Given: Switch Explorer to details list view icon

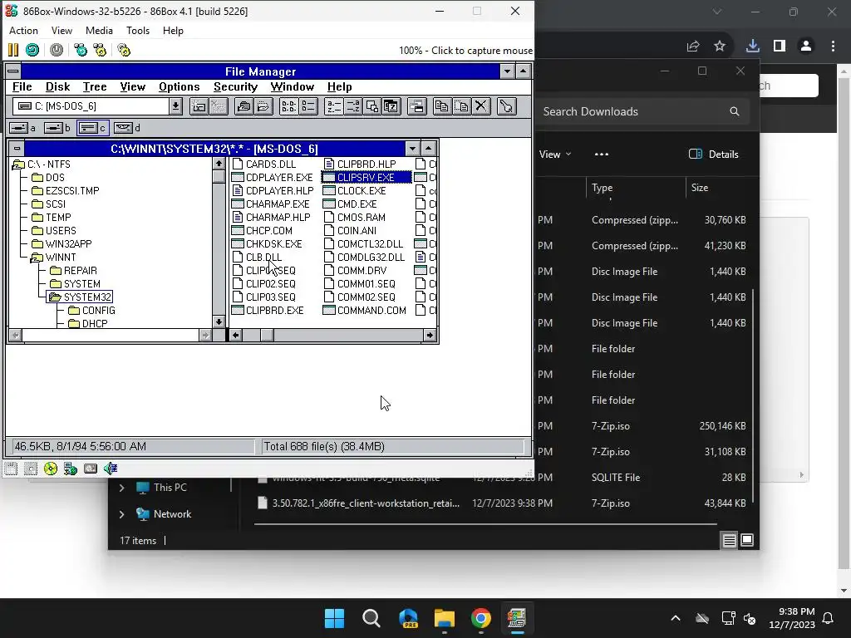Looking at the screenshot, I should (x=730, y=540).
